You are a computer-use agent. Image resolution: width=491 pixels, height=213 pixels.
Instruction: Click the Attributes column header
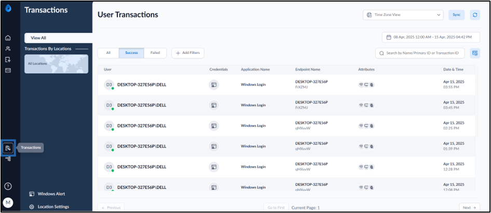click(366, 69)
